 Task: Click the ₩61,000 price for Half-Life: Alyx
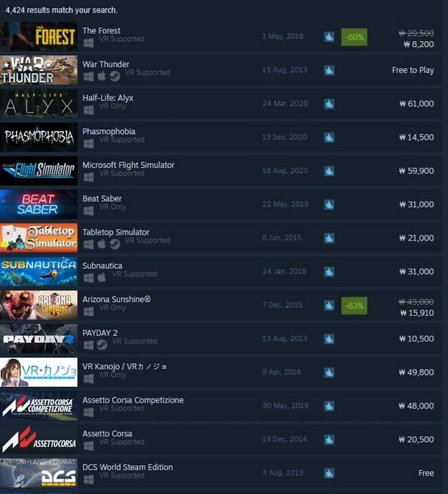click(417, 104)
